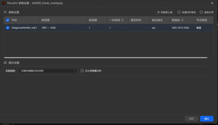Click help icon next to 一机多帧
This screenshot has width=218, height=125.
tap(122, 20)
